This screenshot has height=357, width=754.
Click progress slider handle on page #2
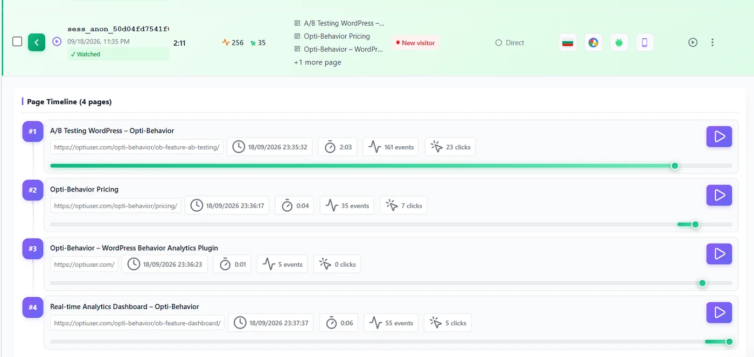[x=695, y=224]
